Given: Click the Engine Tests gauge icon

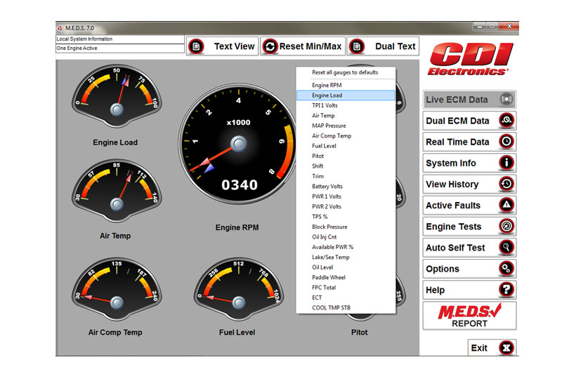Looking at the screenshot, I should coord(506,227).
